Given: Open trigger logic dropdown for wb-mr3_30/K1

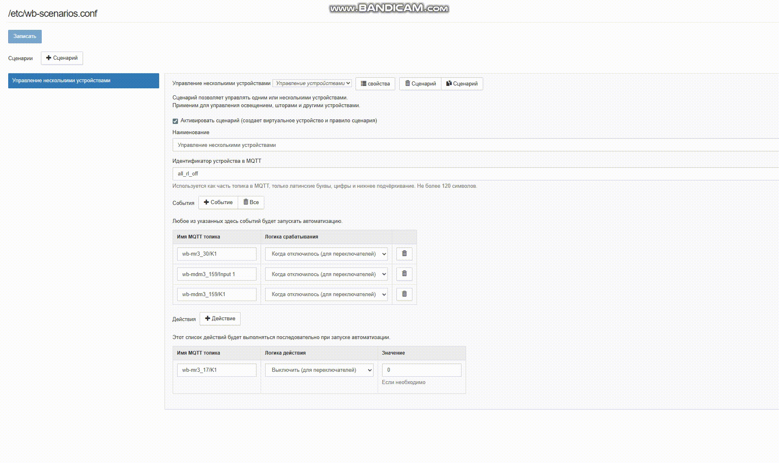Looking at the screenshot, I should (326, 254).
